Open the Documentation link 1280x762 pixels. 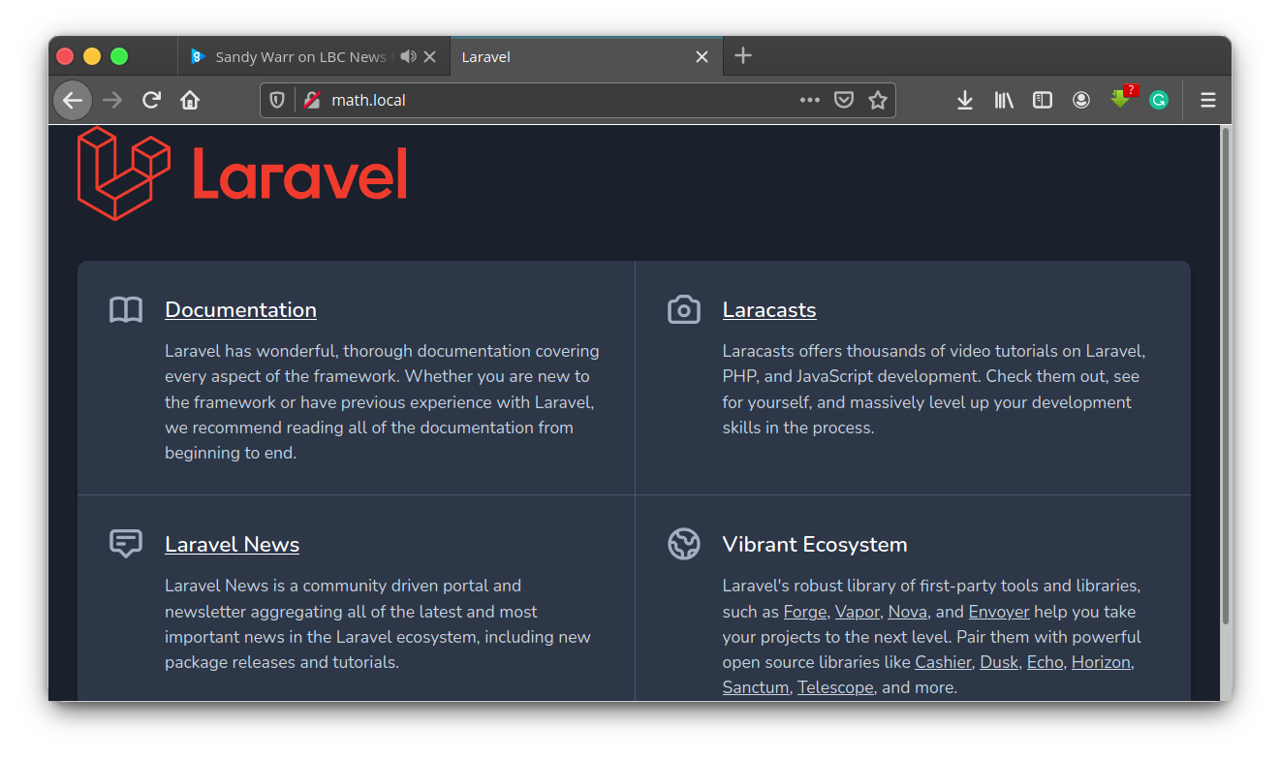(240, 310)
